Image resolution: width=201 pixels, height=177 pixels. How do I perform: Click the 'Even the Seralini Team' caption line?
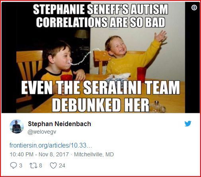tap(101, 87)
